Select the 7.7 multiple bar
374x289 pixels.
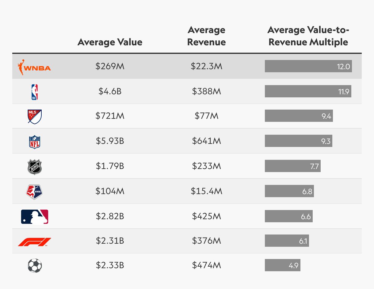click(x=293, y=166)
